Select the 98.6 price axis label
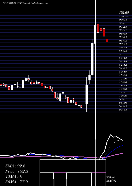 [x=122, y=23]
